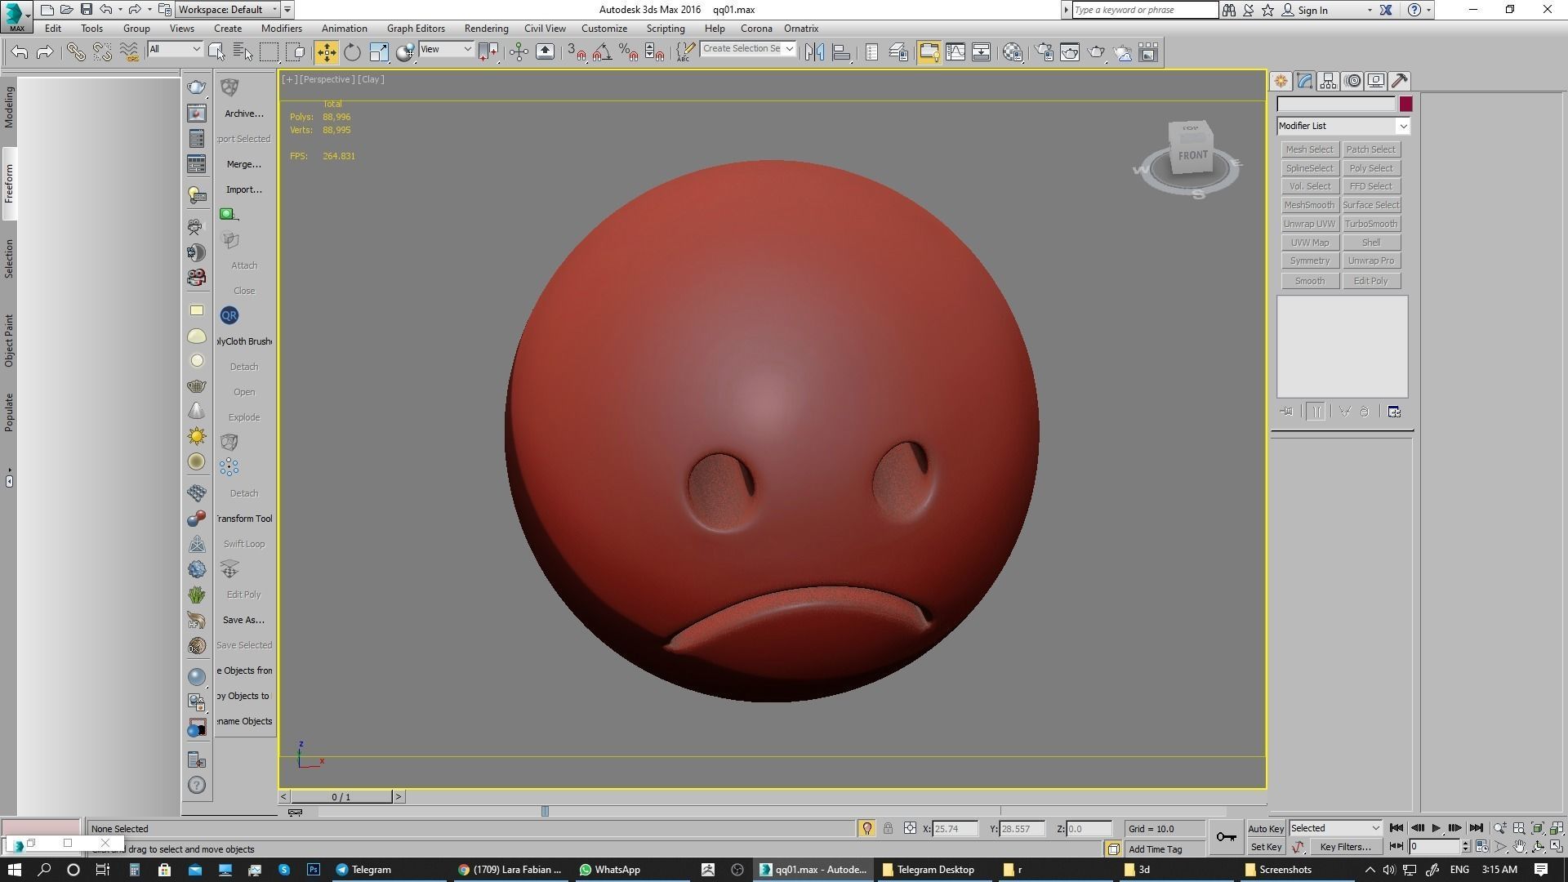Click the Key Filters... button
Image resolution: width=1568 pixels, height=882 pixels.
1345,847
